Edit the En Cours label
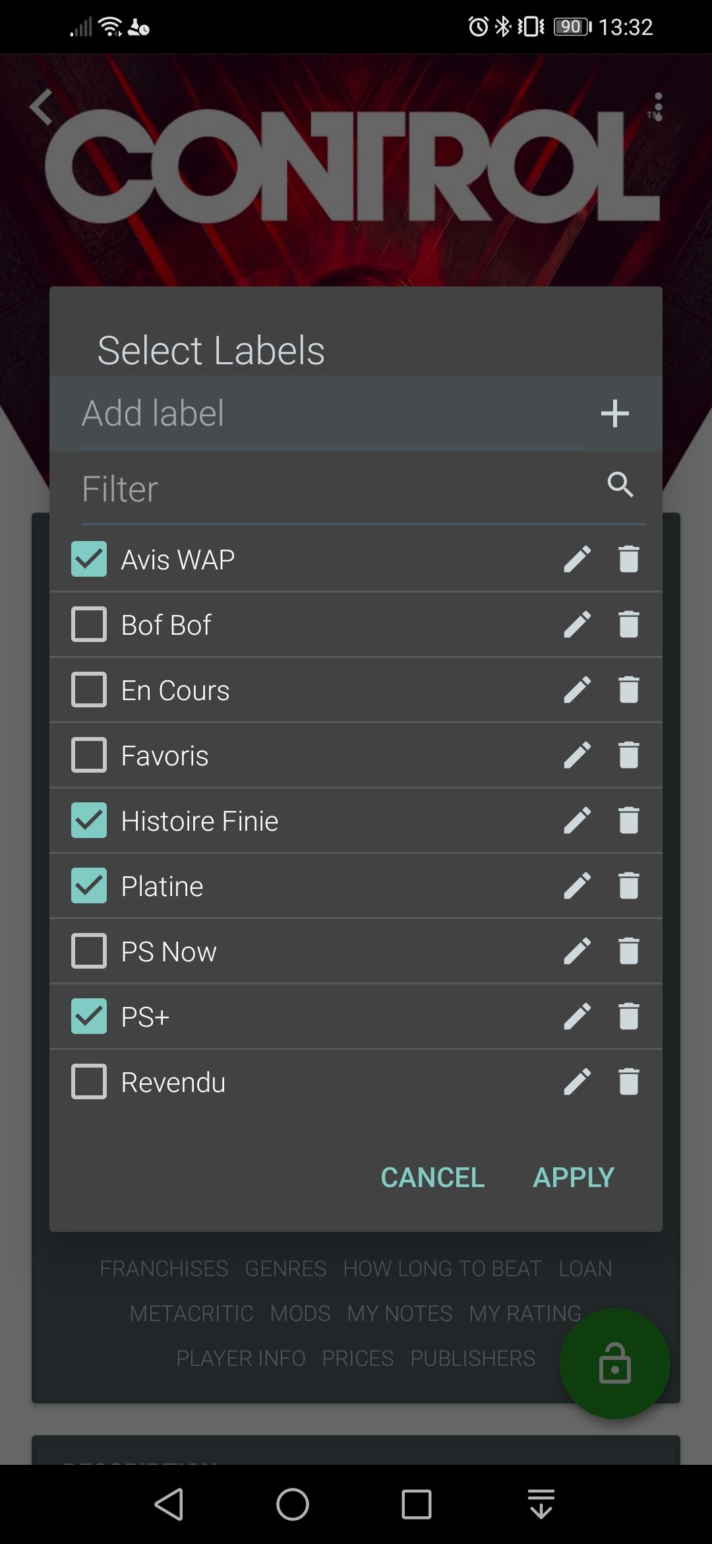Viewport: 712px width, 1544px height. 577,690
